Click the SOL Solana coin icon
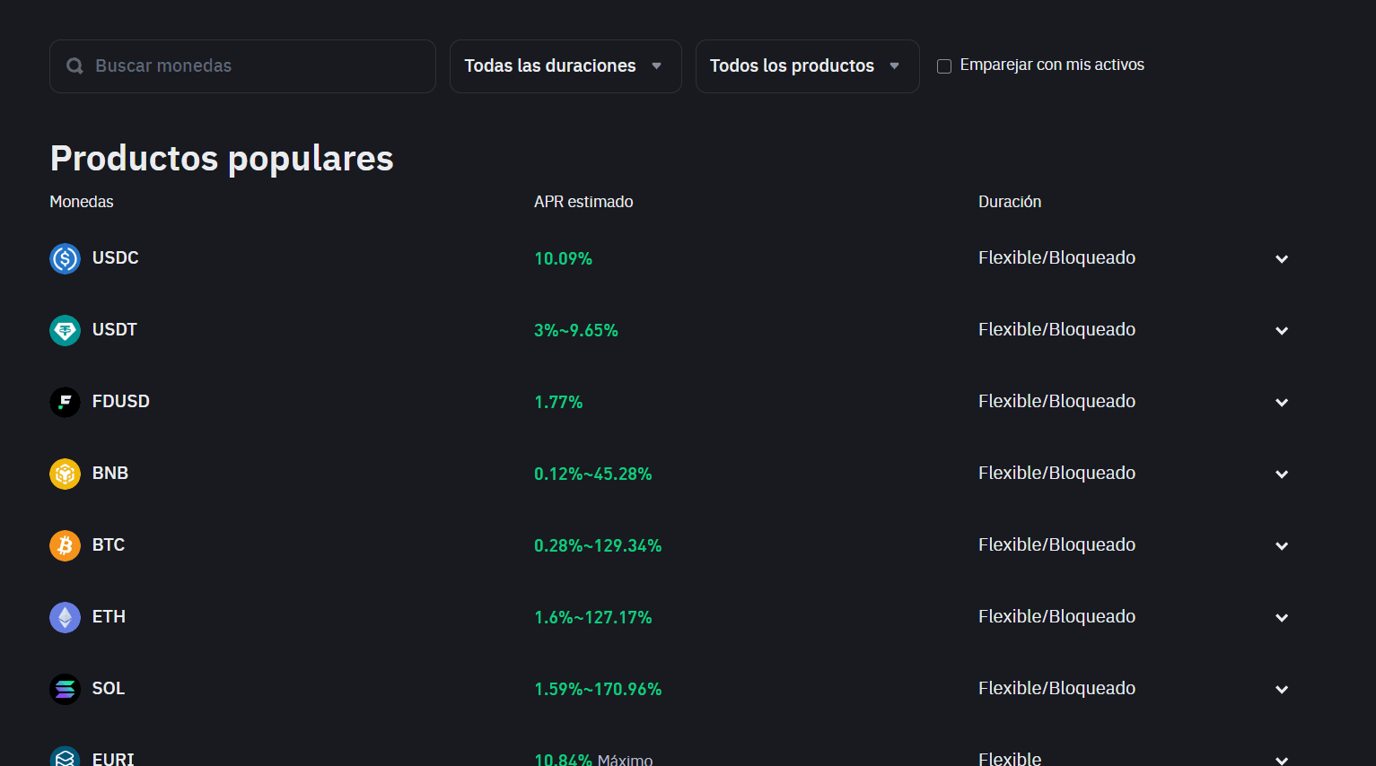 tap(65, 689)
